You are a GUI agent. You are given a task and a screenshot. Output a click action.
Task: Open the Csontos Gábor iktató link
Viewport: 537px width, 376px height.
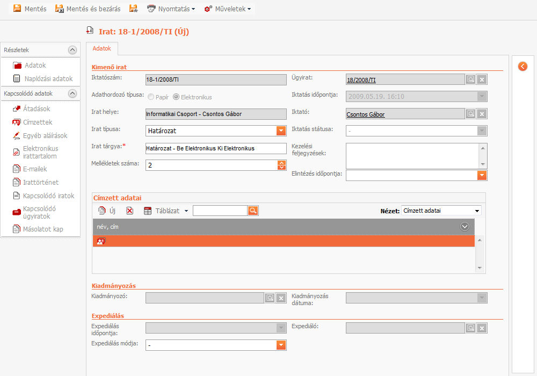pyautogui.click(x=365, y=114)
